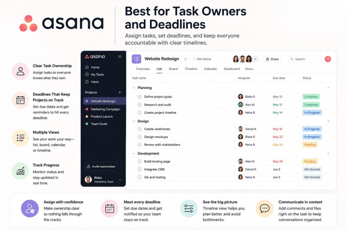Click the Clear Task Ownership person icon
Viewport: 347px width, 231px height.
[20, 71]
